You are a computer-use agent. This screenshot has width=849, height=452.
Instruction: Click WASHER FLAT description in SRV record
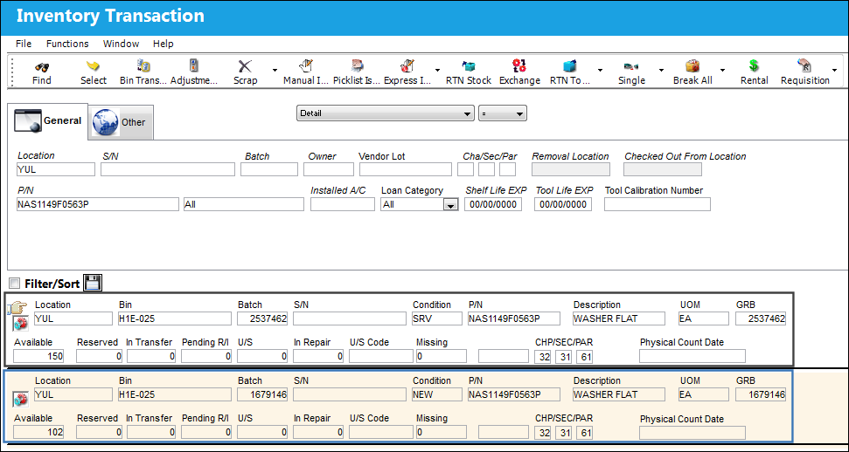coord(619,318)
